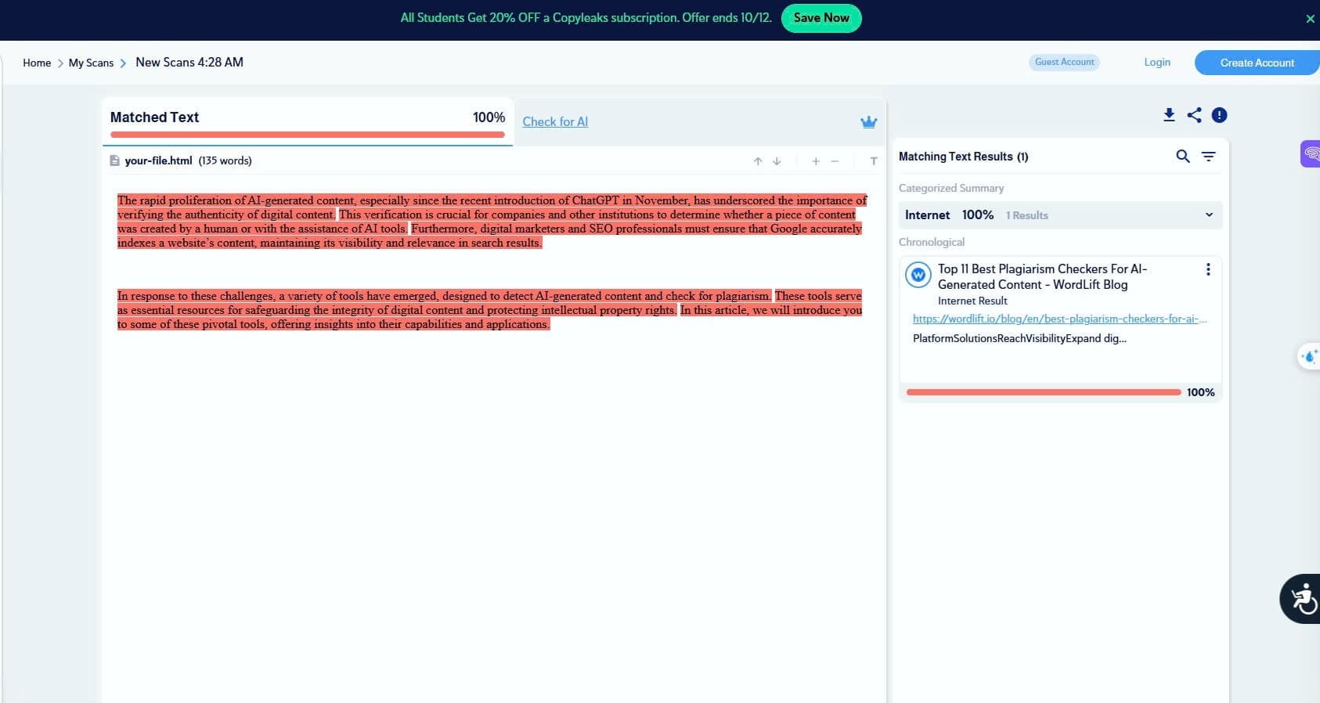Click Create Account button

(x=1257, y=63)
